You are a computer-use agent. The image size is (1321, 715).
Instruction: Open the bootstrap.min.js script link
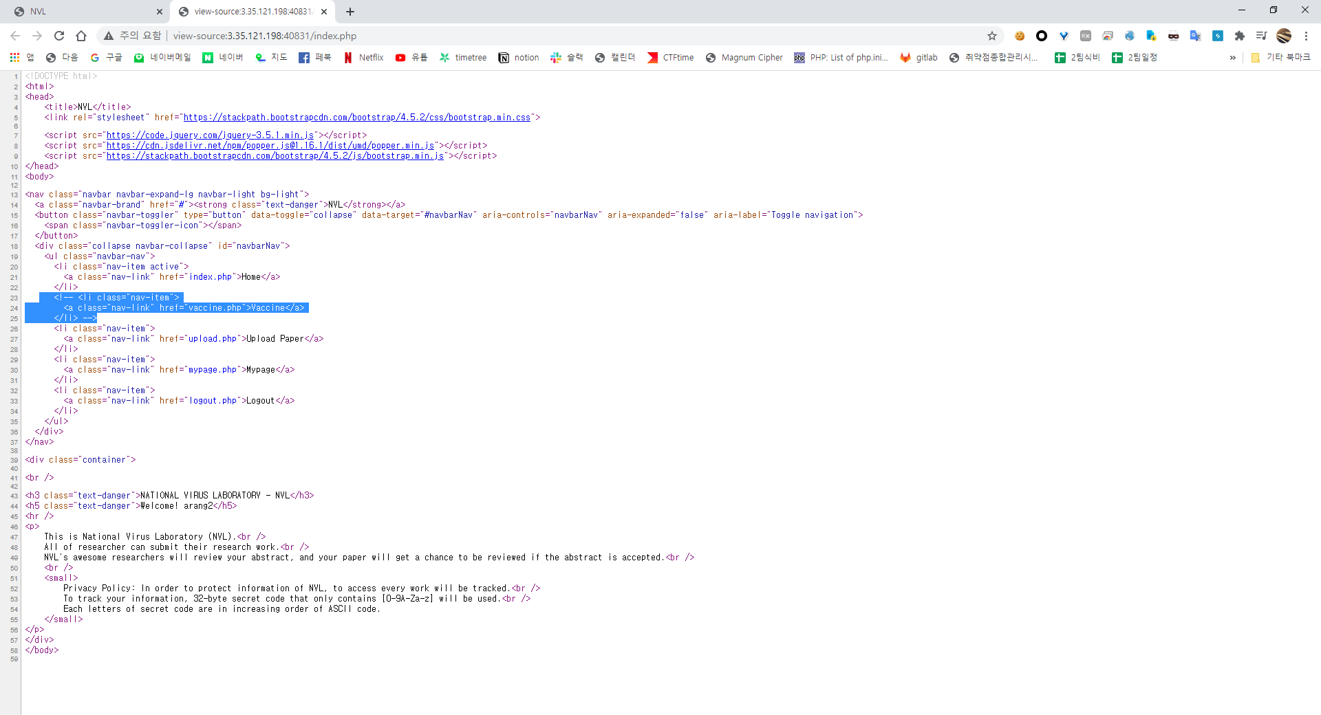click(x=275, y=156)
